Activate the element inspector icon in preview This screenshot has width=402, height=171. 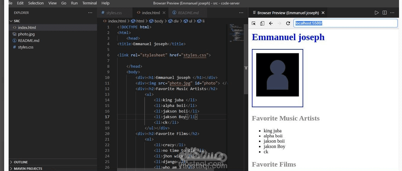click(254, 23)
